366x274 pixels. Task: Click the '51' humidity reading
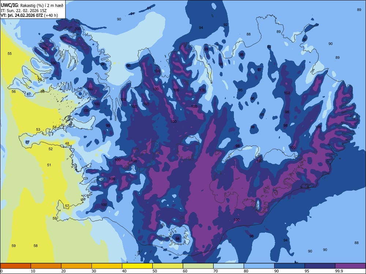49,165
